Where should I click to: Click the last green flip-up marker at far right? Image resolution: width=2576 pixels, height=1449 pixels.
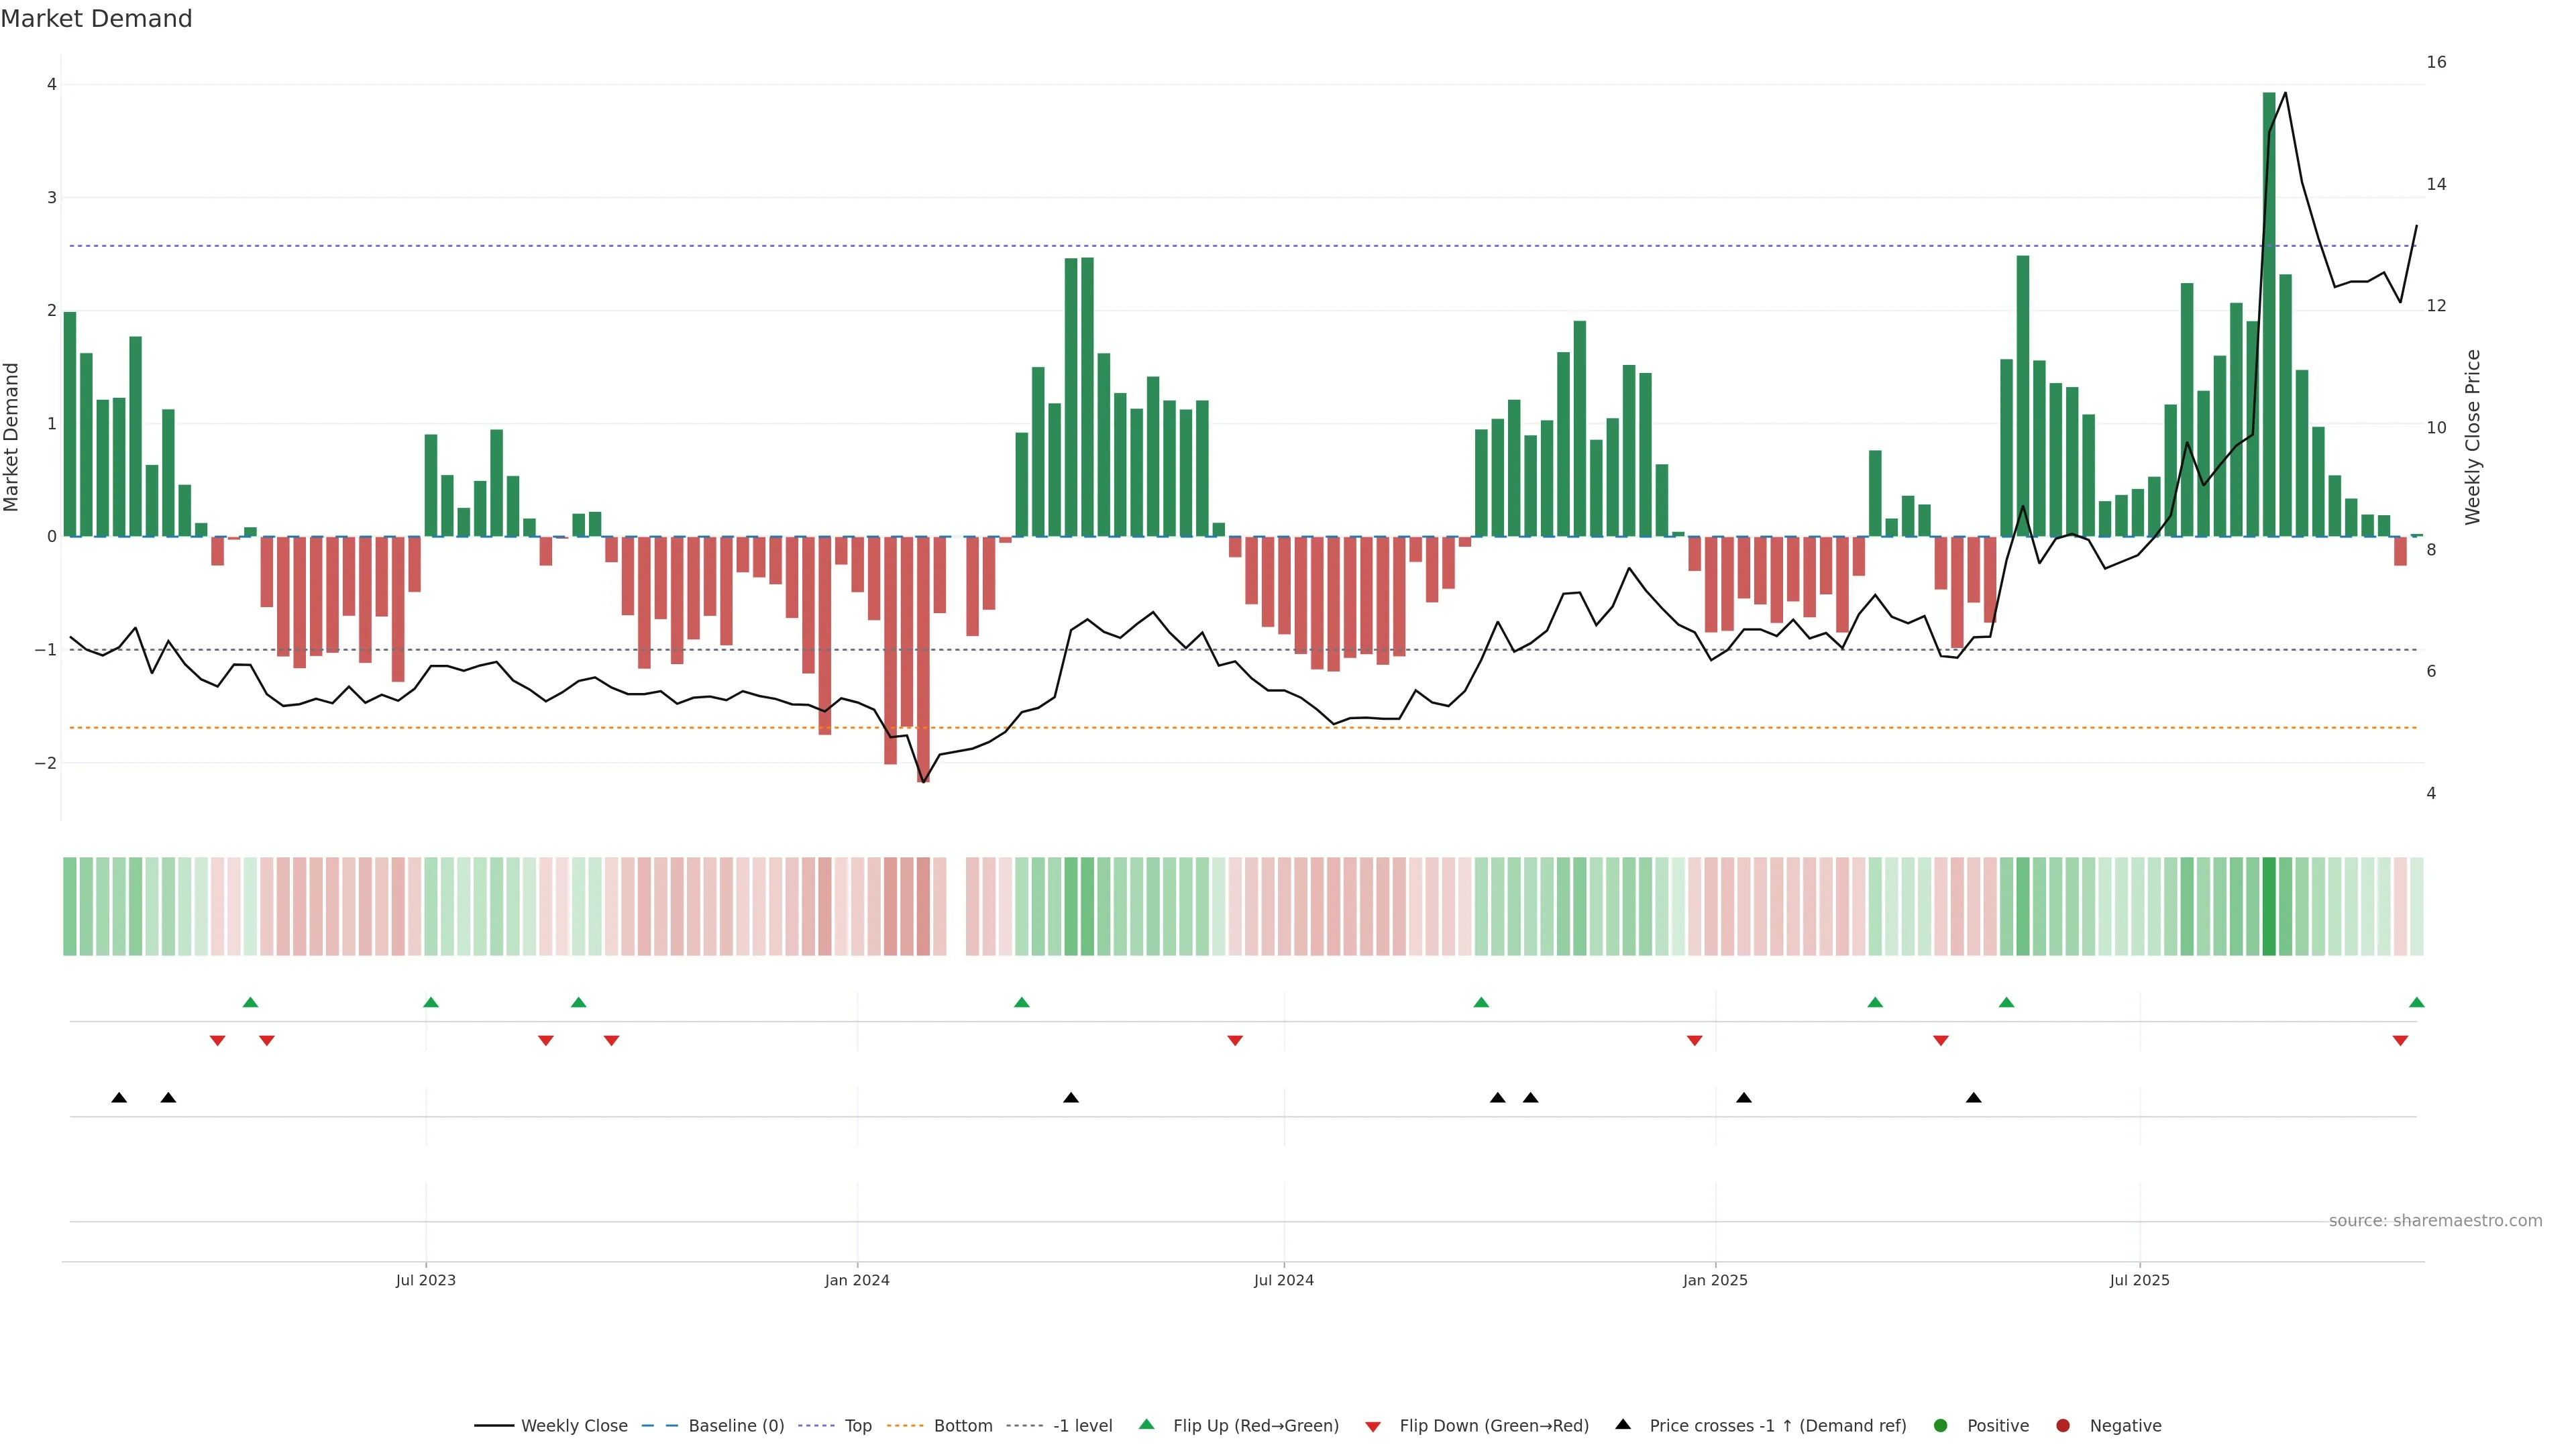click(2416, 1002)
